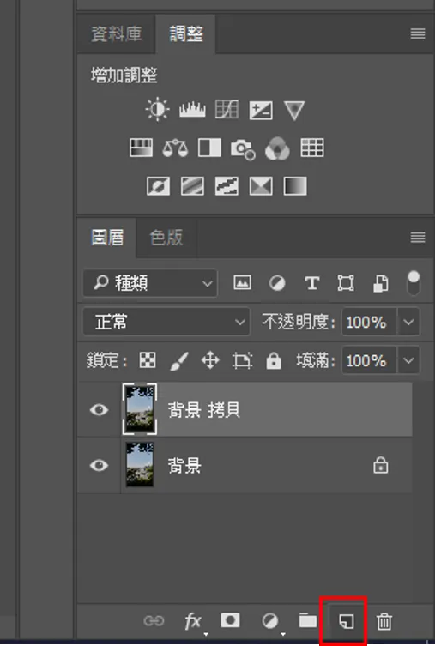This screenshot has height=646, width=435.
Task: Create new fill or adjustment layer
Action: 271,621
